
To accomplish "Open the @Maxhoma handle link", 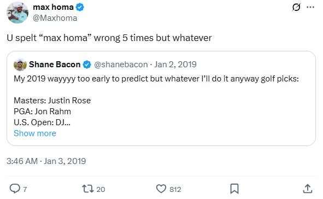I will [x=55, y=18].
